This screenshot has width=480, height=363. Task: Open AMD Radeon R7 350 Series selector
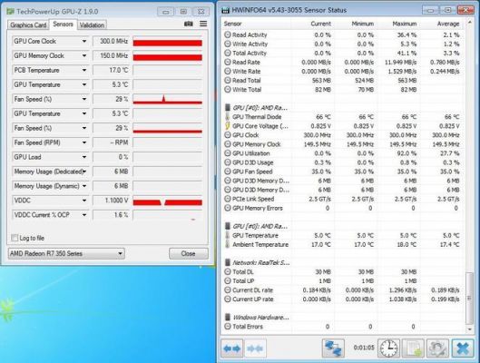tap(66, 253)
